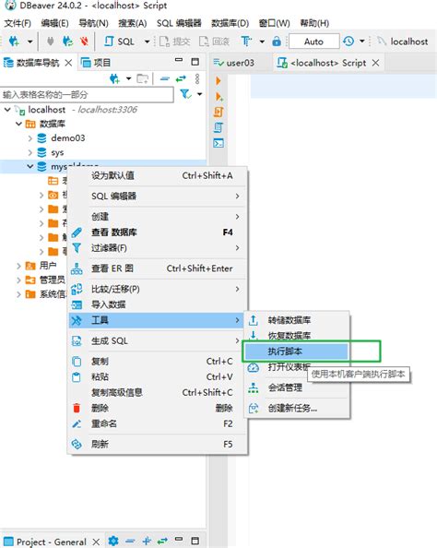Collapse the 数据库 folder node
This screenshot has width=437, height=548.
[x=18, y=124]
